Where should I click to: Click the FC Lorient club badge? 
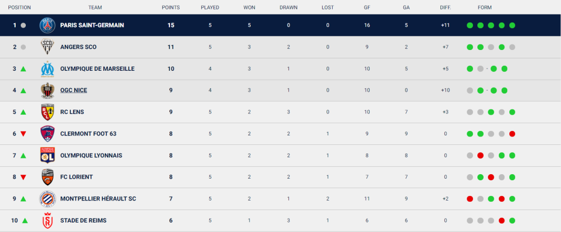pyautogui.click(x=48, y=177)
